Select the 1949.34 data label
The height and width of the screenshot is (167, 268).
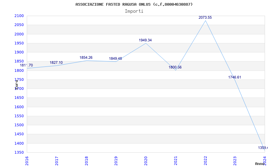point(145,40)
